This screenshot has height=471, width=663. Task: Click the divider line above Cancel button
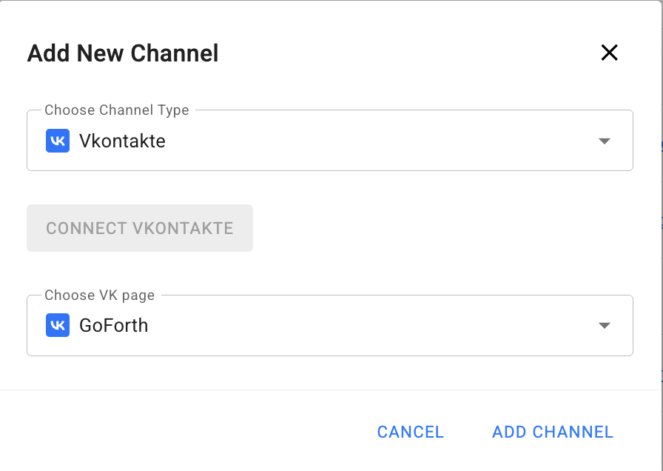tap(331, 390)
